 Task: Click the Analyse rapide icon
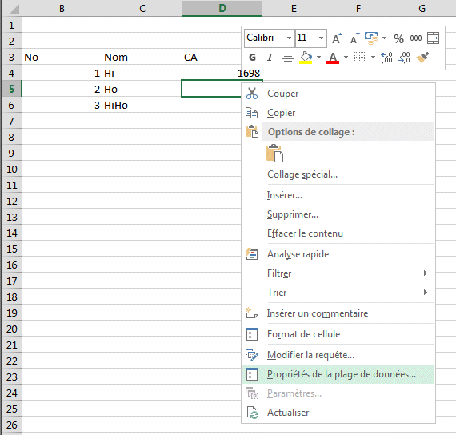(252, 254)
